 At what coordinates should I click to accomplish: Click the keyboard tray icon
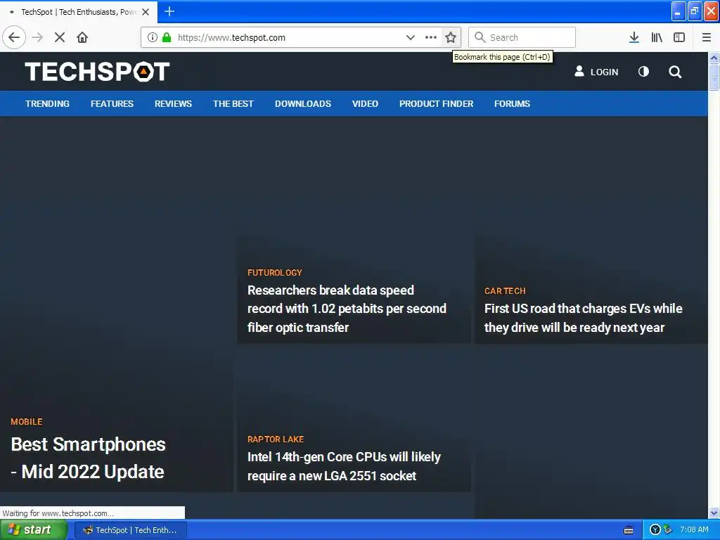(629, 530)
